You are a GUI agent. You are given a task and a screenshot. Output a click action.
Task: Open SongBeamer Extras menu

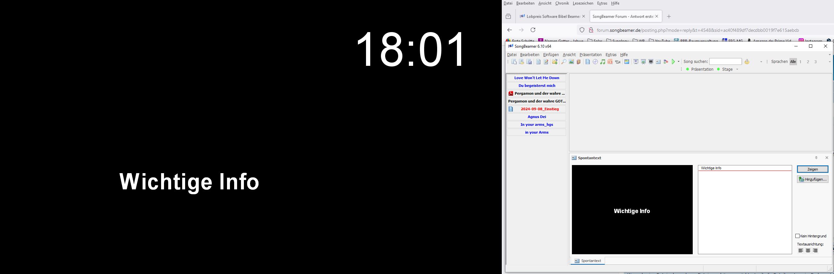point(611,54)
